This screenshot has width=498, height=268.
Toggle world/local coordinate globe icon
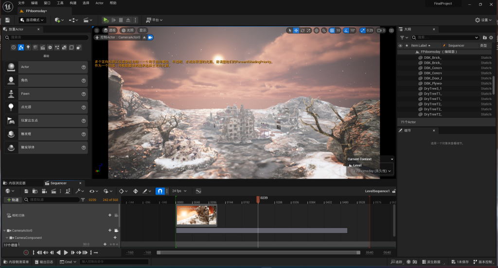pos(317,31)
